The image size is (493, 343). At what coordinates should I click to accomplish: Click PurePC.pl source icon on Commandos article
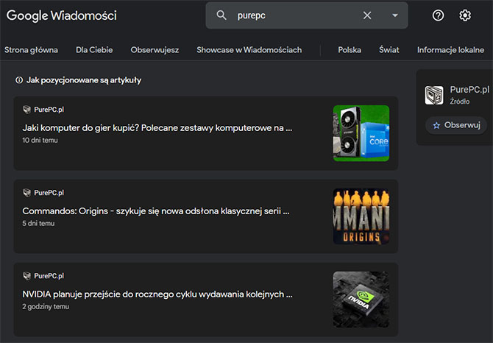[26, 192]
